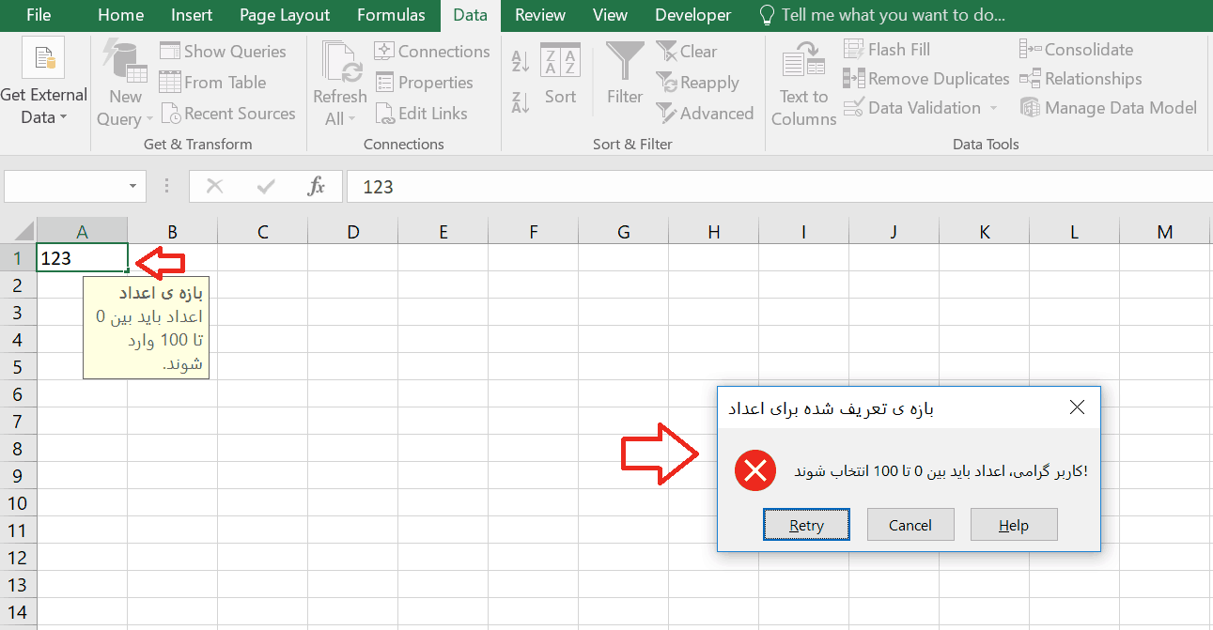The width and height of the screenshot is (1213, 630).
Task: Open the Connections panel
Action: [431, 51]
